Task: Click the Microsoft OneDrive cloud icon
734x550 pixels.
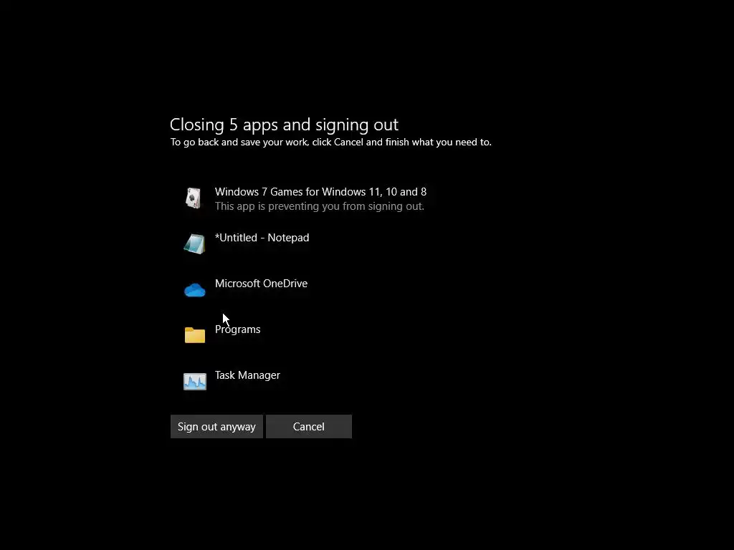Action: click(195, 290)
